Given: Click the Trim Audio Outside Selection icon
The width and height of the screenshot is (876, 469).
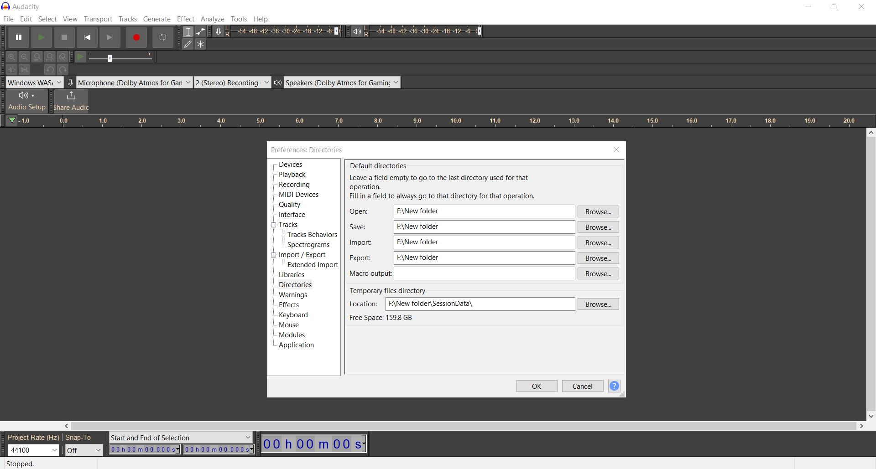Looking at the screenshot, I should point(11,70).
